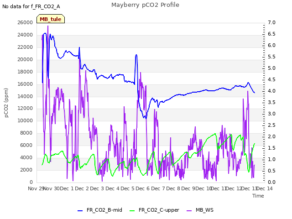Select the Mayberry pCO2 Profile chart title

[x=145, y=5]
